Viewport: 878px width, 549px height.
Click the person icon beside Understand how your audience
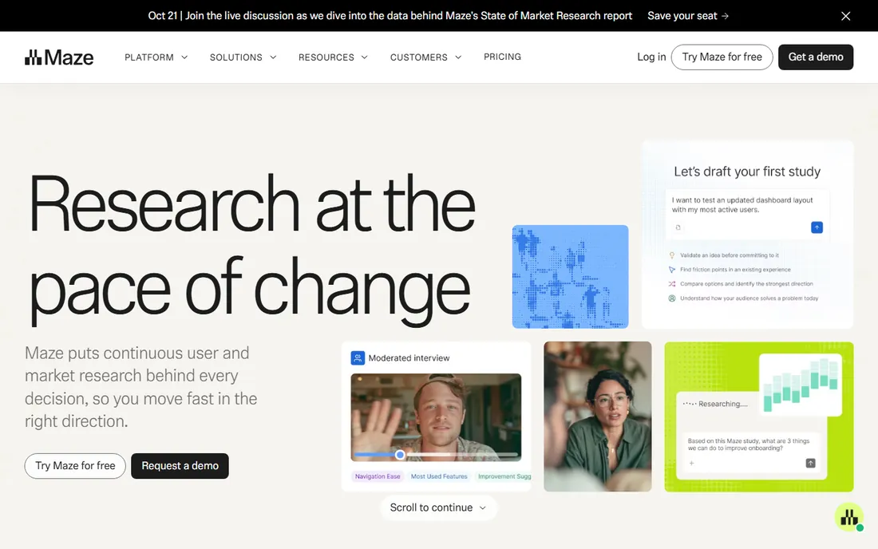click(x=672, y=298)
